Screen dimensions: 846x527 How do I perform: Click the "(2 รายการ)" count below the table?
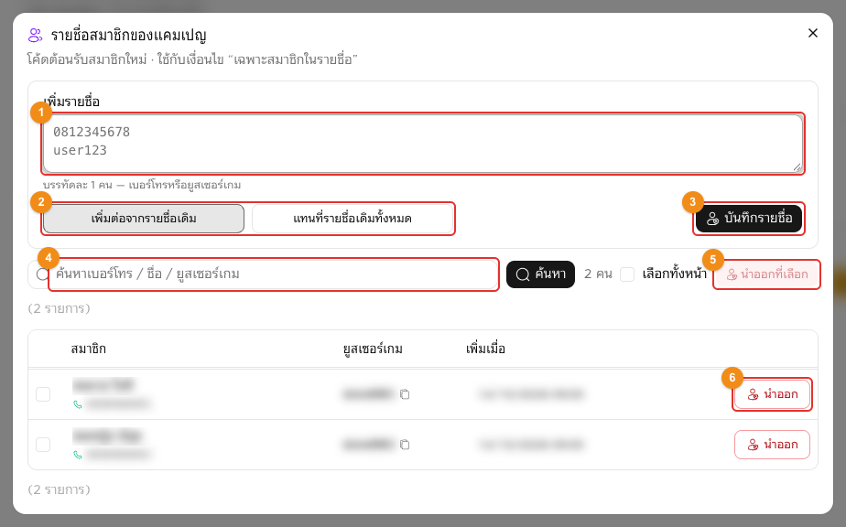point(59,489)
